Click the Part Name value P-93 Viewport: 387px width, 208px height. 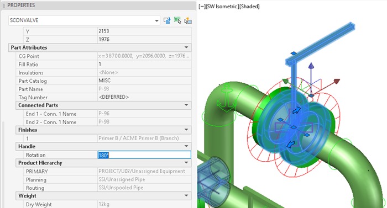pyautogui.click(x=104, y=89)
